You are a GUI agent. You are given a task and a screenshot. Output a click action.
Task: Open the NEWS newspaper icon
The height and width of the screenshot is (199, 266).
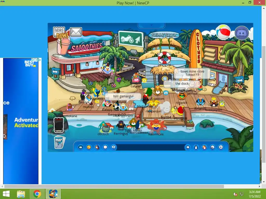(x=59, y=32)
